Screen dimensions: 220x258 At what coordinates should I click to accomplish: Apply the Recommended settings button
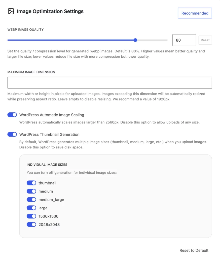point(195,13)
